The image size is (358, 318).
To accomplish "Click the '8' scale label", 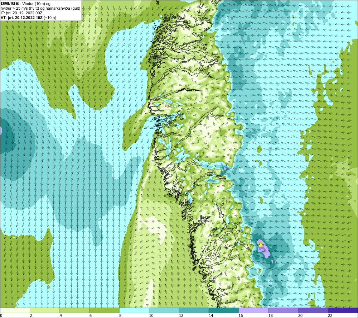I will (x=120, y=315).
